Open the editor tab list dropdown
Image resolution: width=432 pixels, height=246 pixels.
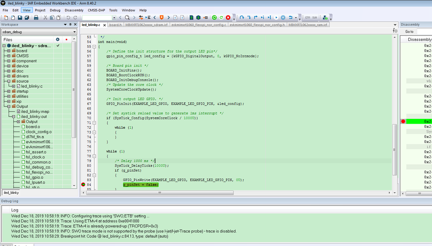click(x=395, y=25)
